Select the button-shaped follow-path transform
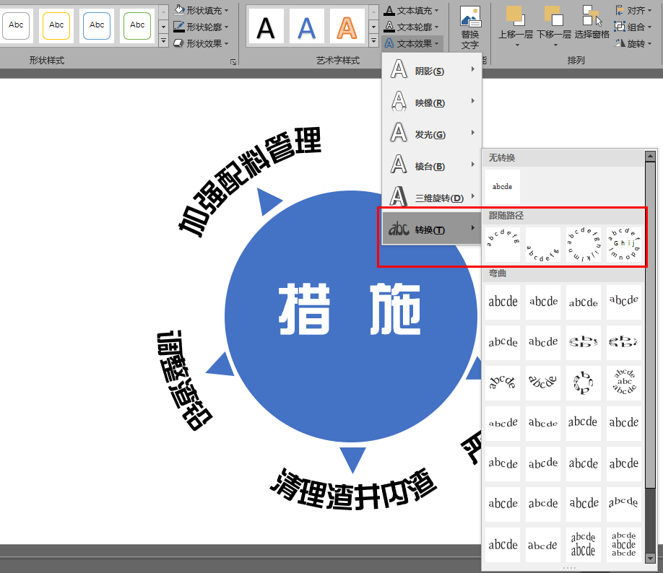Viewport: 663px width, 573px height. point(624,244)
